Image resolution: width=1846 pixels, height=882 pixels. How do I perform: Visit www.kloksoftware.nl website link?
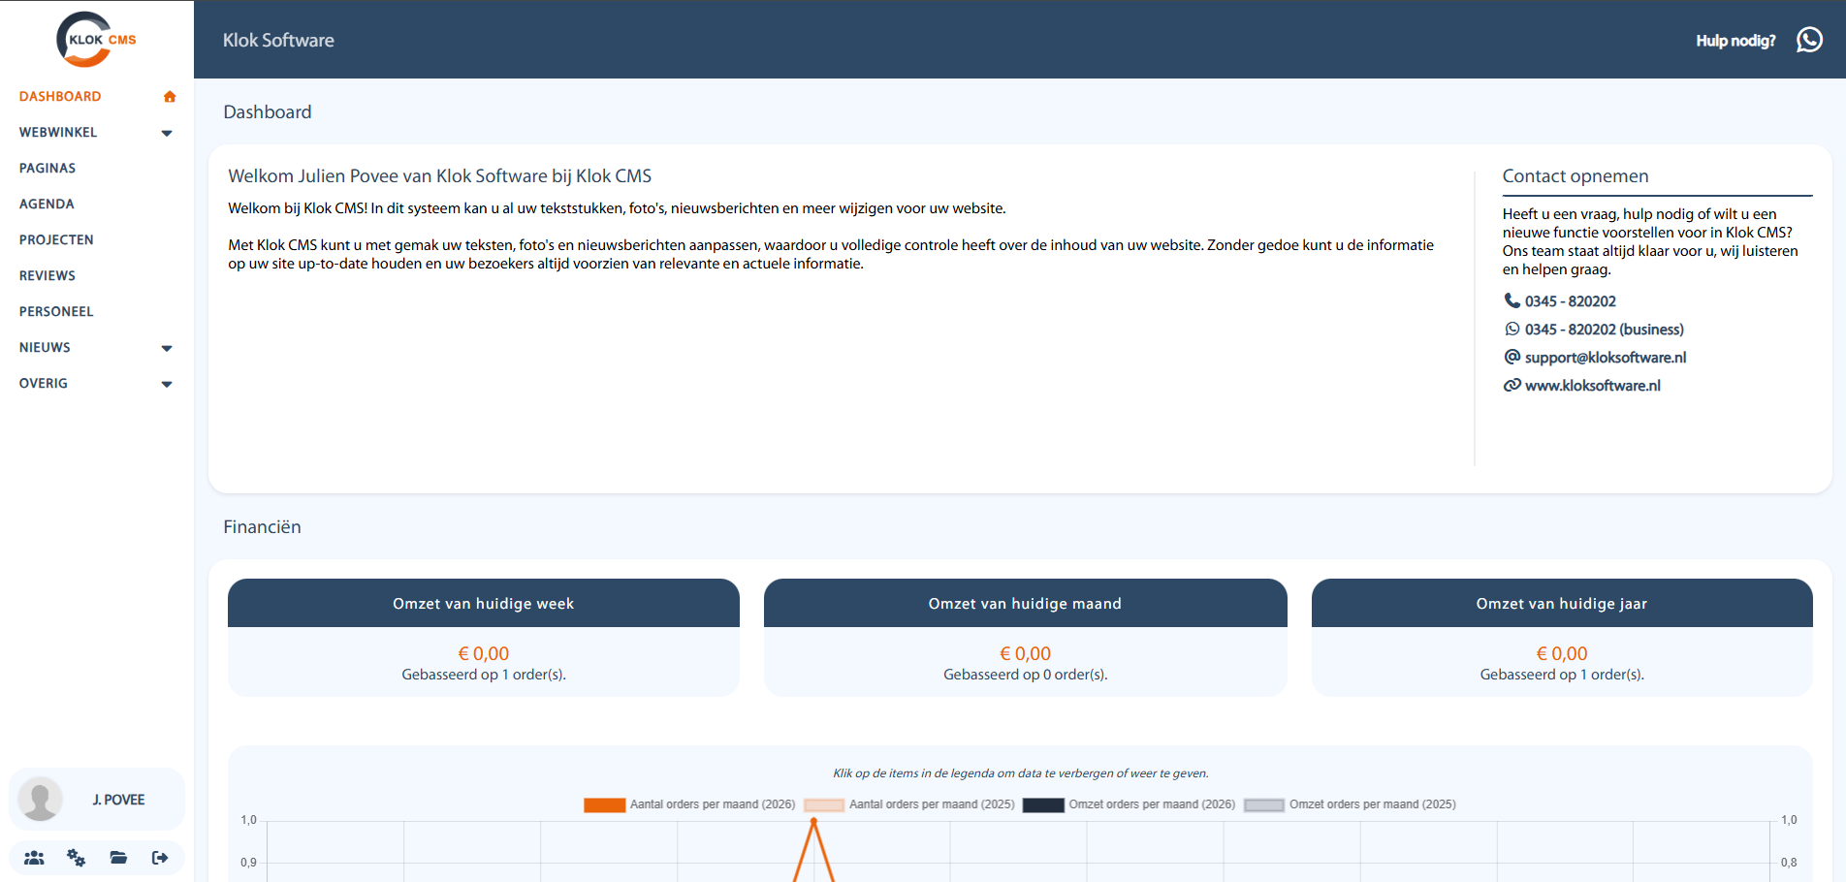click(x=1592, y=386)
